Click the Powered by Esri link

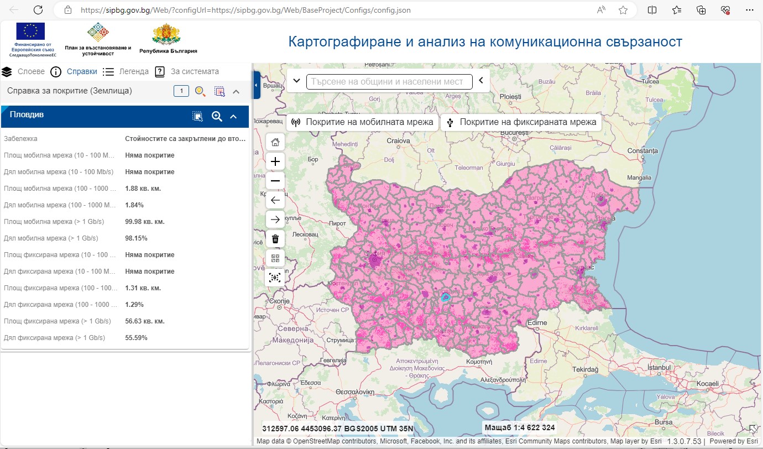click(x=733, y=441)
